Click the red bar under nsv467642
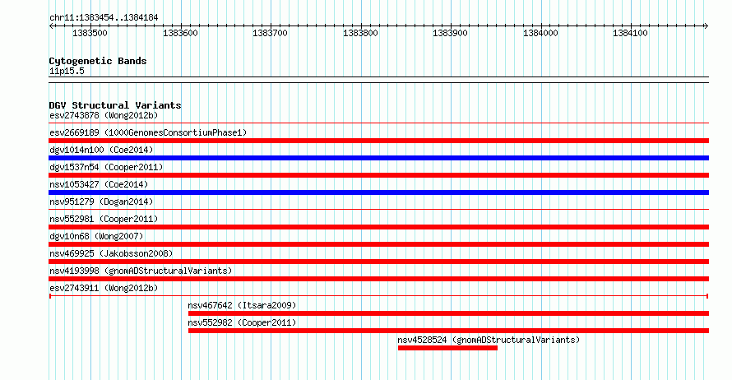Screen dimensions: 732x380 tap(448, 313)
